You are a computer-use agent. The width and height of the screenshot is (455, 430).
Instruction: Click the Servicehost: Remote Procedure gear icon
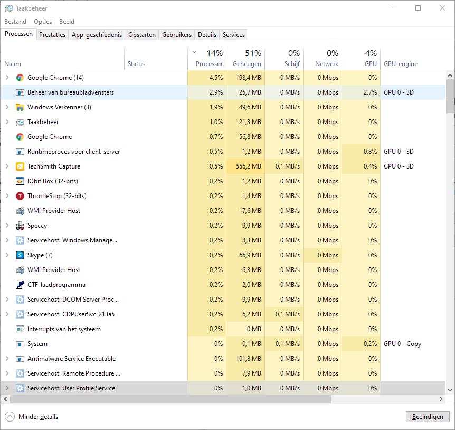[20, 373]
